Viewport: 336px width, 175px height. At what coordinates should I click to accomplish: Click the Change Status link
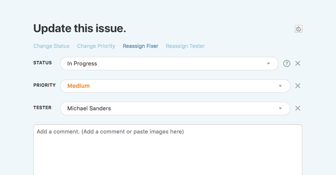click(51, 46)
